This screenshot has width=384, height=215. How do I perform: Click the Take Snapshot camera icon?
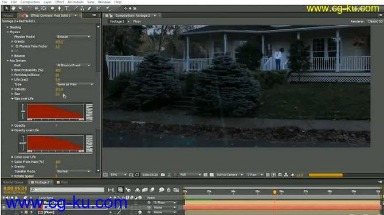pos(163,175)
